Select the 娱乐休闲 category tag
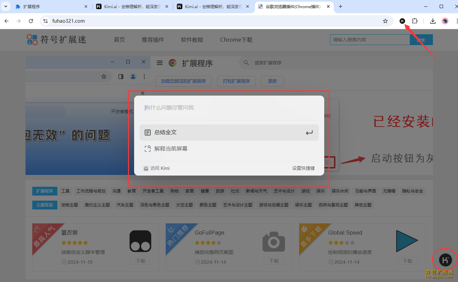The image size is (458, 282). click(340, 191)
